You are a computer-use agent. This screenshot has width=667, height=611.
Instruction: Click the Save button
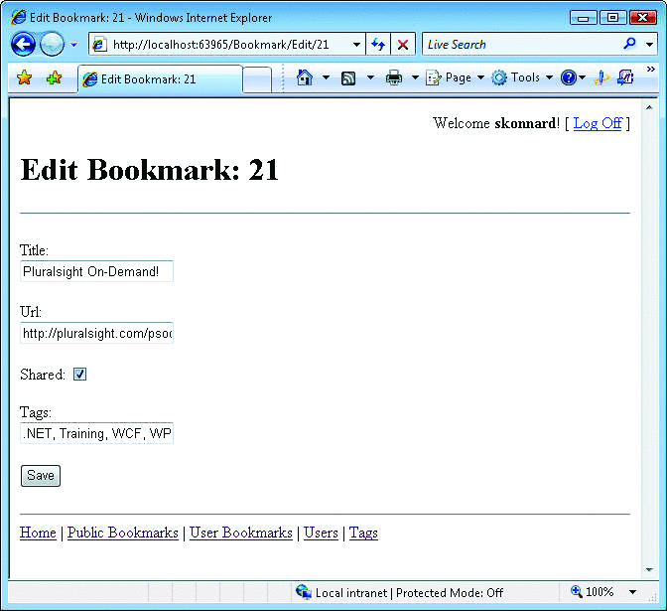click(x=41, y=476)
